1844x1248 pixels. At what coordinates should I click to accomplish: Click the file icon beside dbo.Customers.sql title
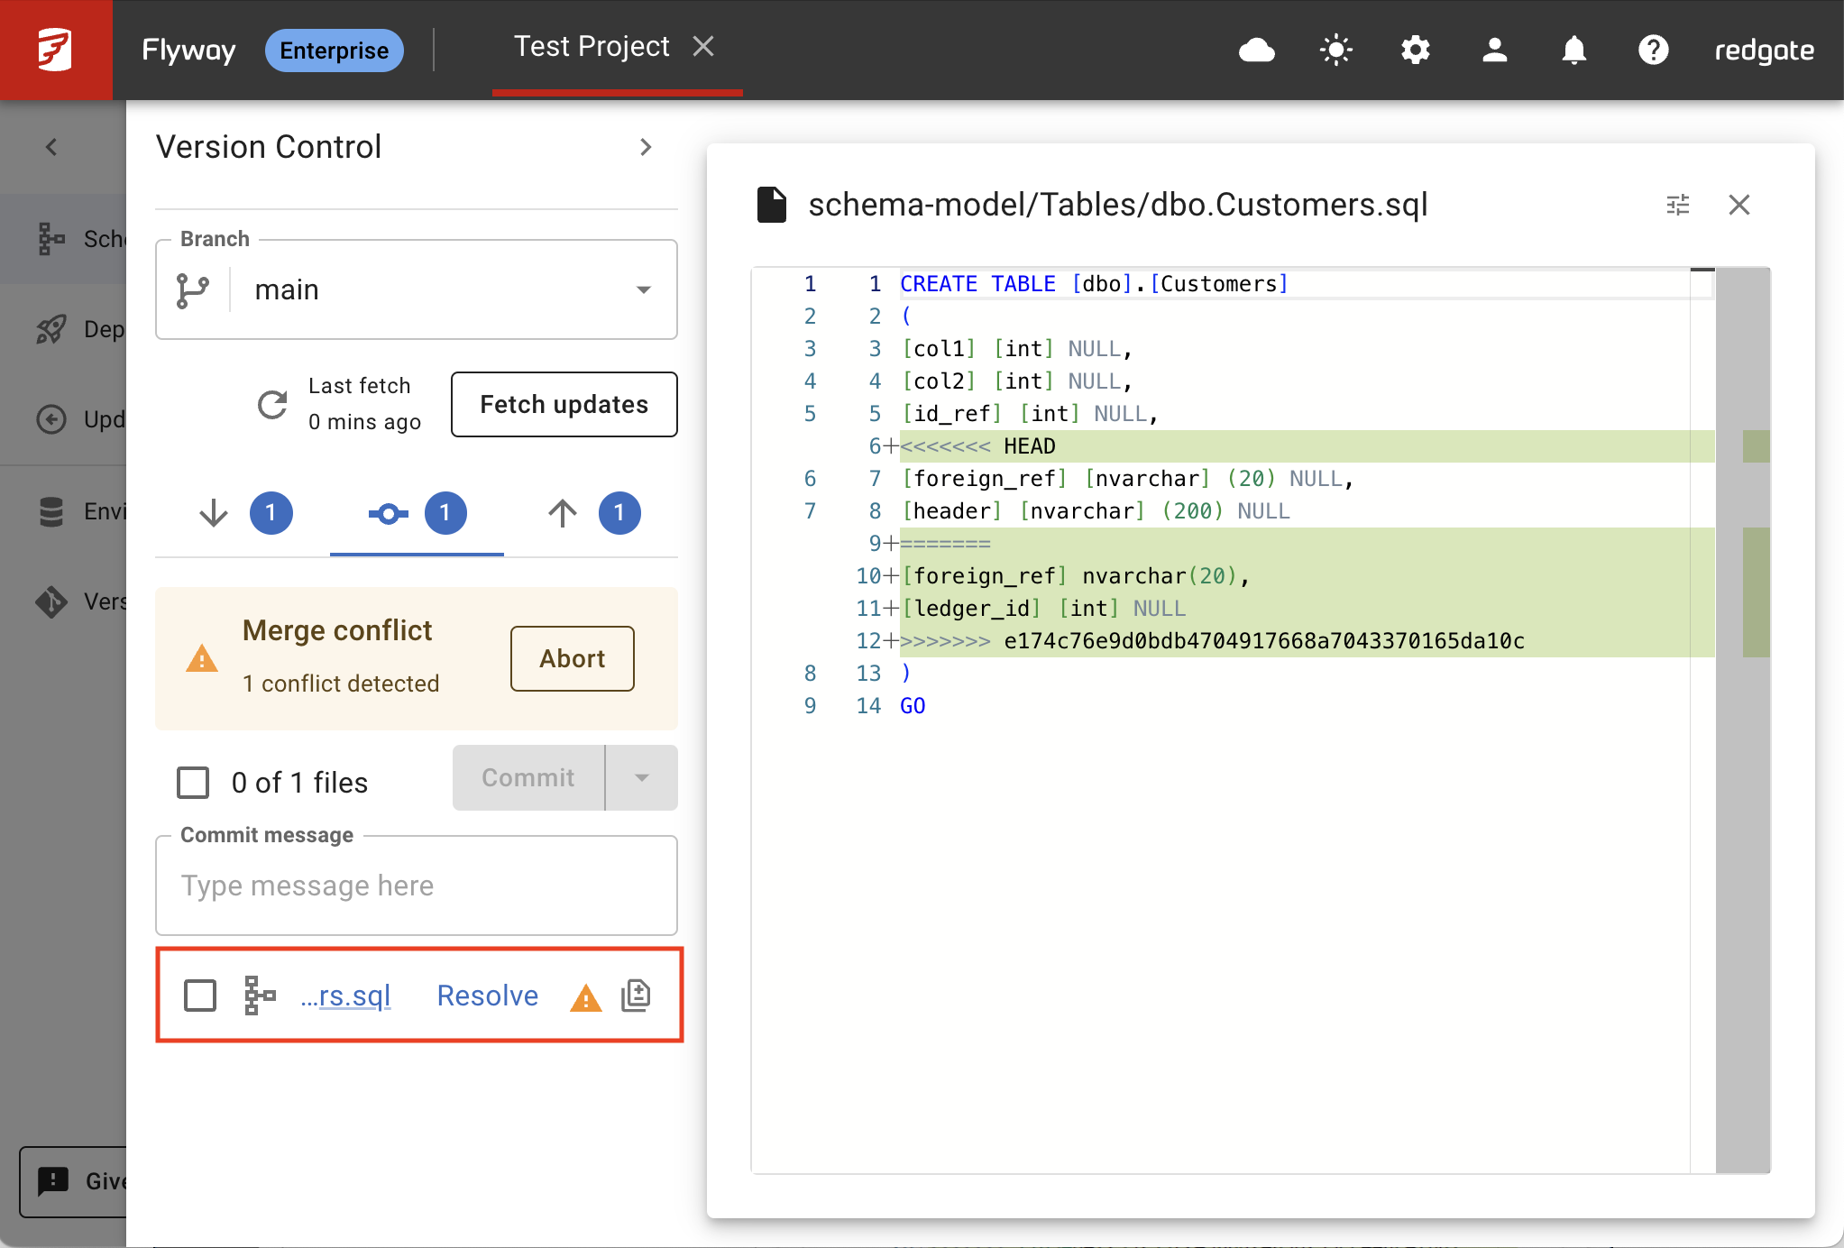pyautogui.click(x=772, y=205)
